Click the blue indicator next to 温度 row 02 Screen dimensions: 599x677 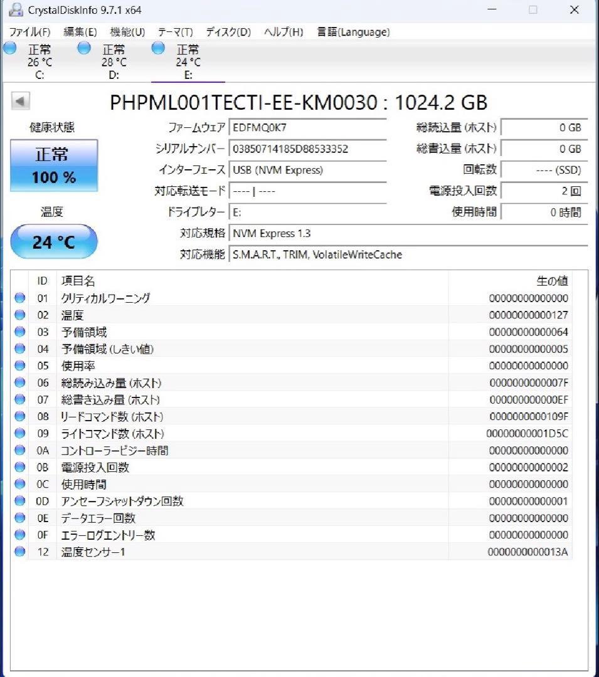(20, 315)
